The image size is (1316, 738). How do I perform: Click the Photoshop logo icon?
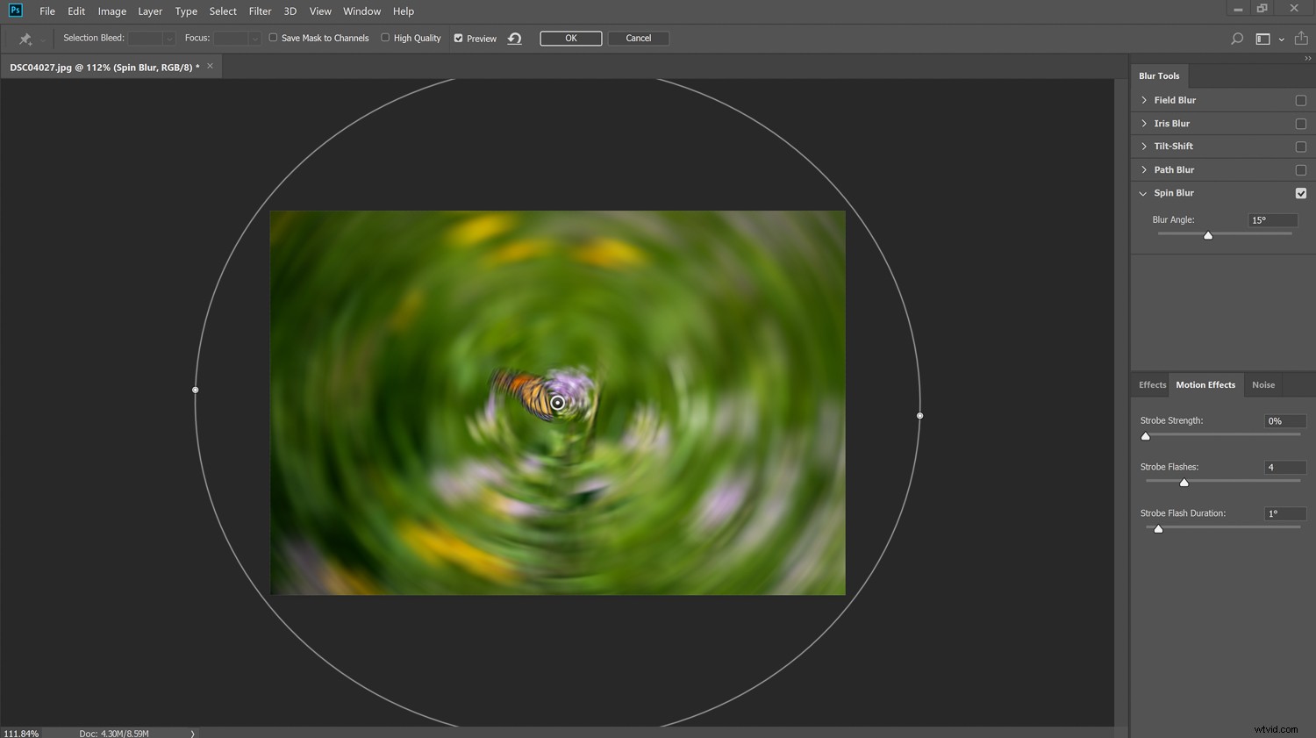pyautogui.click(x=14, y=11)
